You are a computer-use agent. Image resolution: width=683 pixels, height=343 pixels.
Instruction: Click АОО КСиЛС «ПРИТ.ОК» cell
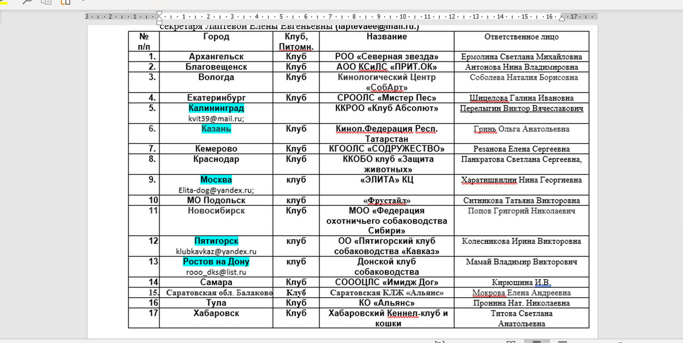click(387, 67)
